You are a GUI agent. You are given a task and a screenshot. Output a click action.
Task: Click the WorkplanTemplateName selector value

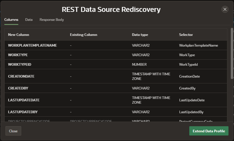coord(199,45)
